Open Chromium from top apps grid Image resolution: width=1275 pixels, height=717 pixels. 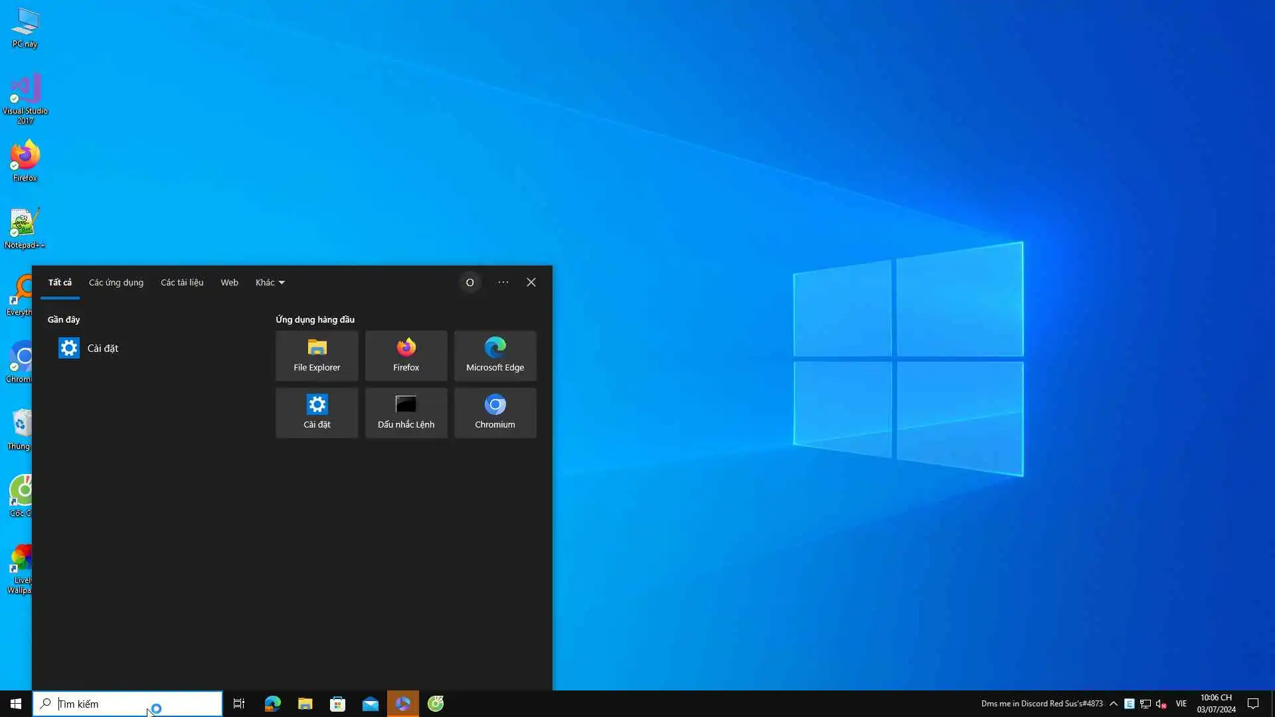495,412
